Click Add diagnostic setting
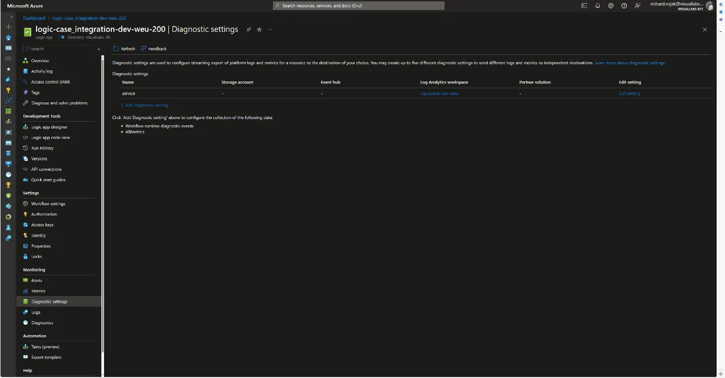Image resolution: width=725 pixels, height=378 pixels. 145,105
